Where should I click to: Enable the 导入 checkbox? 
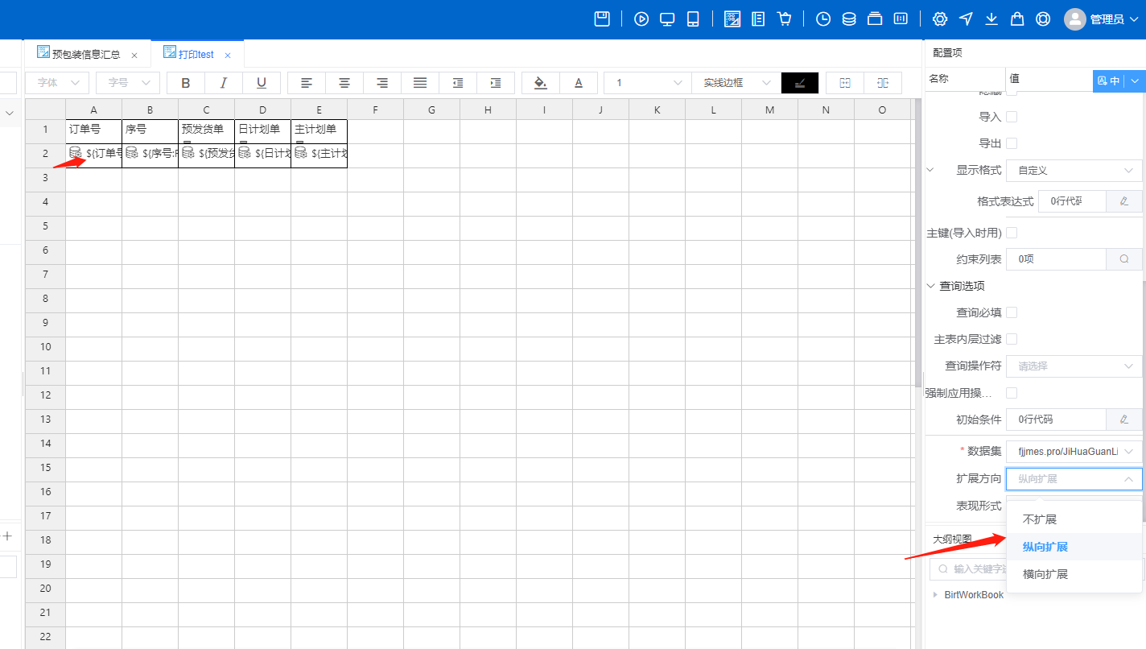coord(1012,117)
